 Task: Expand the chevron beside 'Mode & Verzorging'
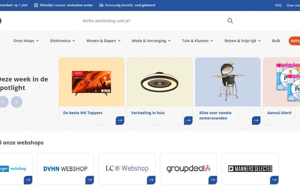(169, 41)
